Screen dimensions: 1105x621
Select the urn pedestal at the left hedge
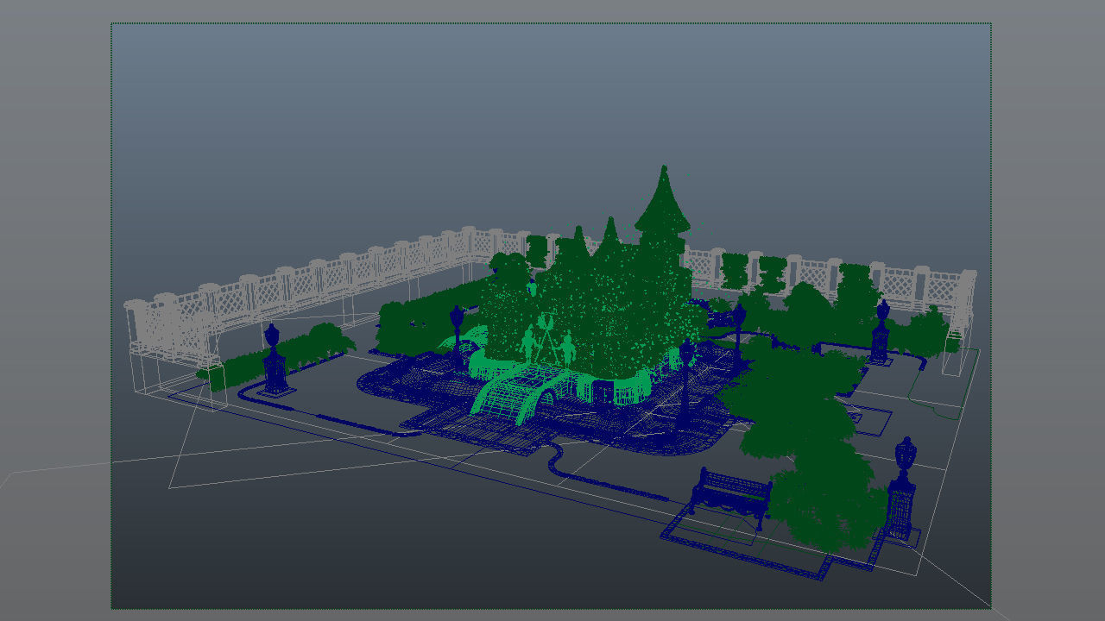[x=274, y=359]
